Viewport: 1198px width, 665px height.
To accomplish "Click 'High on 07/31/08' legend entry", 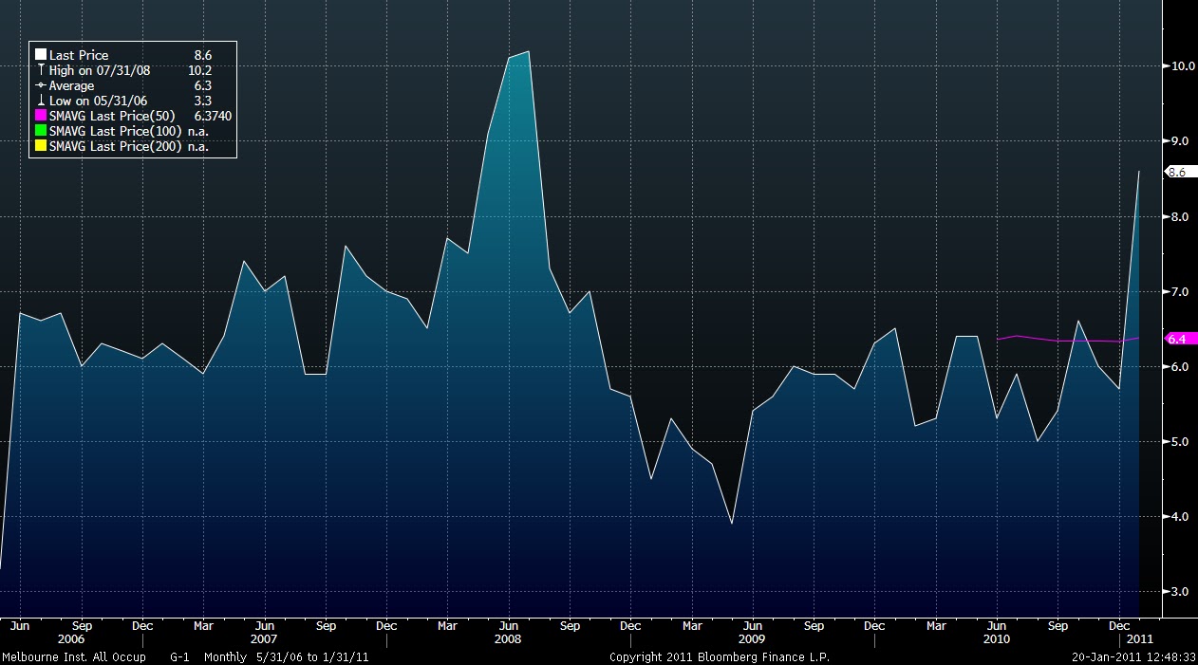I will click(100, 71).
